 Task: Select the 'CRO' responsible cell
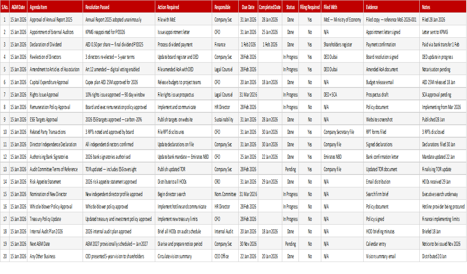[x=225, y=182]
